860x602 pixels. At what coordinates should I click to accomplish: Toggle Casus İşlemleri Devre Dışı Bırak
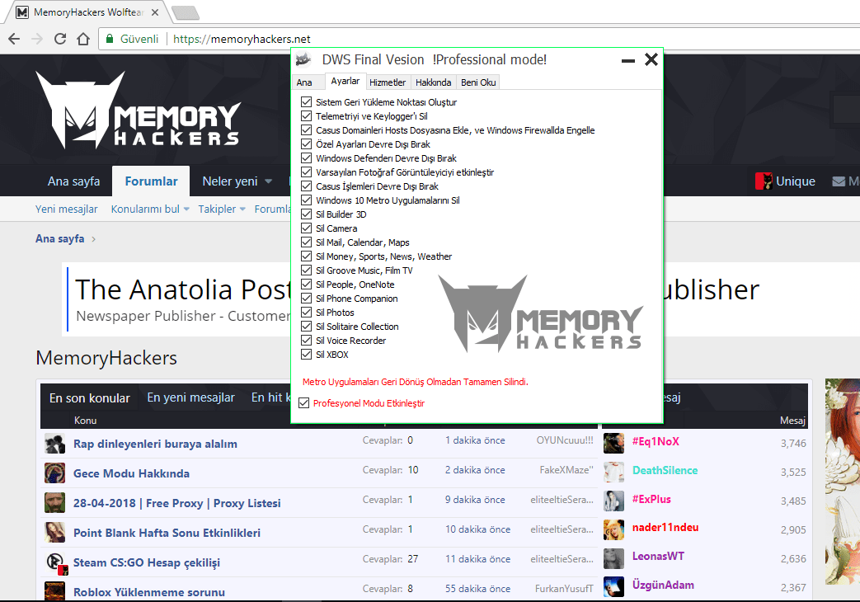[x=306, y=186]
